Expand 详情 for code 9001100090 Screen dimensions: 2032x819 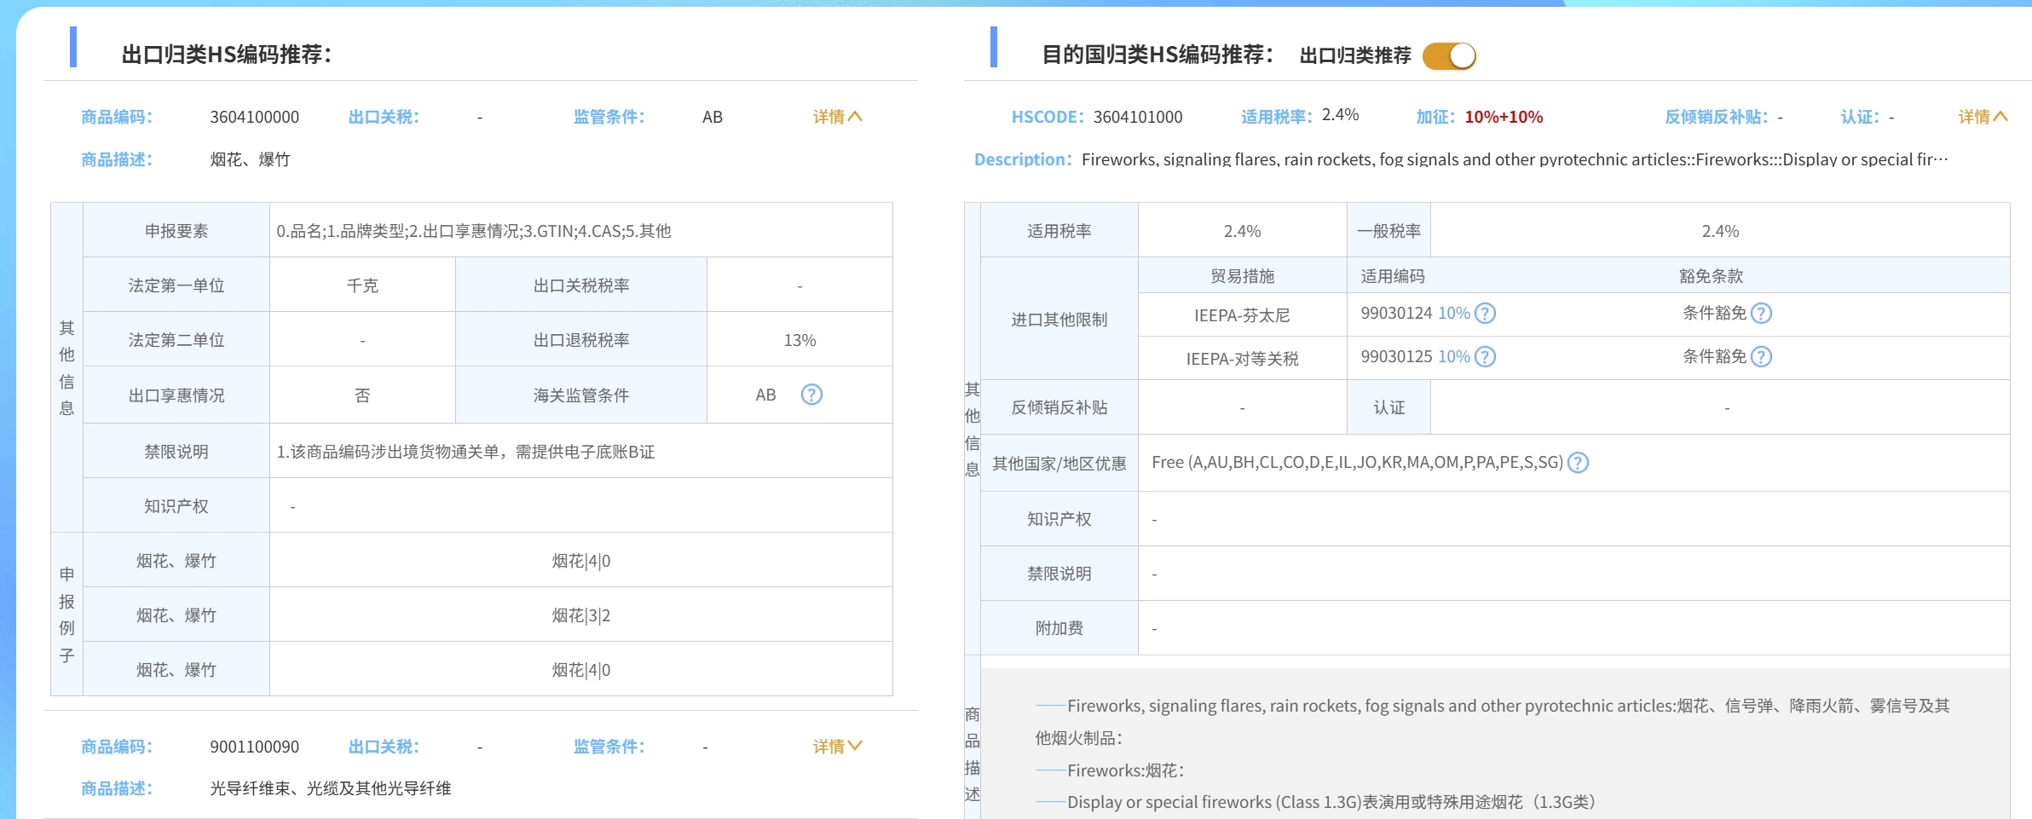click(837, 747)
